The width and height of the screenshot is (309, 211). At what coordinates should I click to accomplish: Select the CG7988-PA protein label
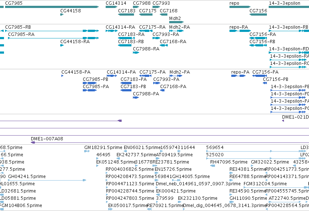(x=146, y=94)
